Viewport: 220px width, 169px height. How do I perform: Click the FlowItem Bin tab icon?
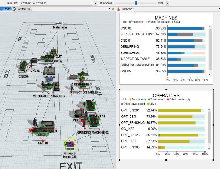coord(14,9)
